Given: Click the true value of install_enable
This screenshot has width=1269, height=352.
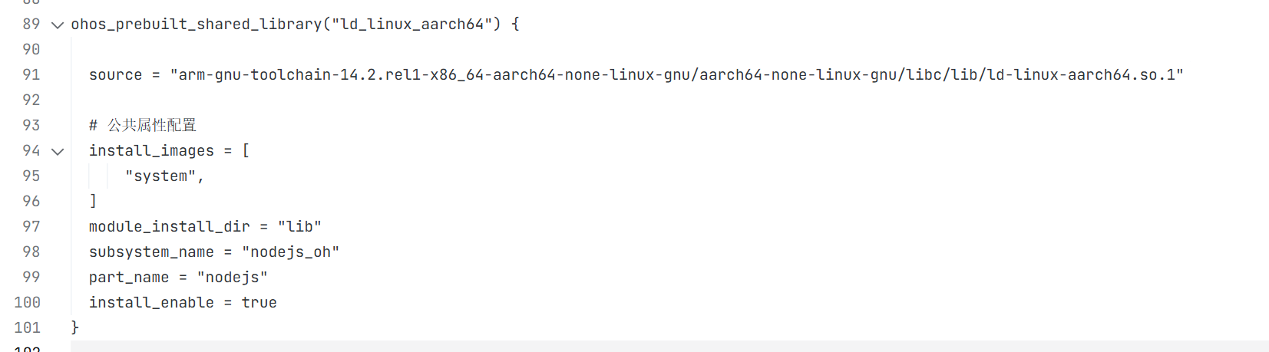Looking at the screenshot, I should click(x=259, y=303).
